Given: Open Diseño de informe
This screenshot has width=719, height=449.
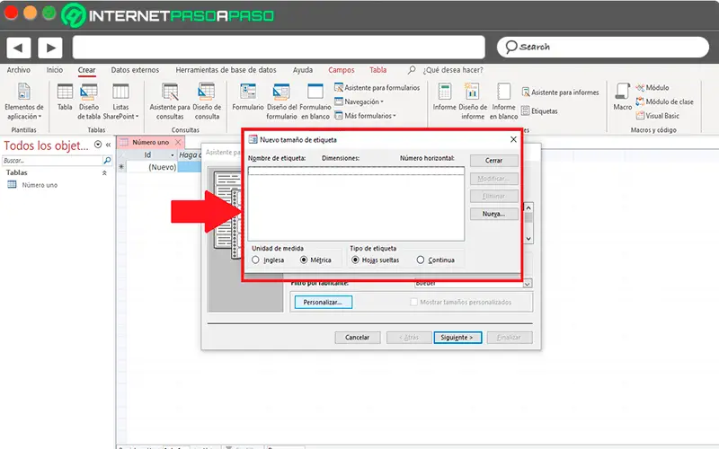Looking at the screenshot, I should point(473,101).
